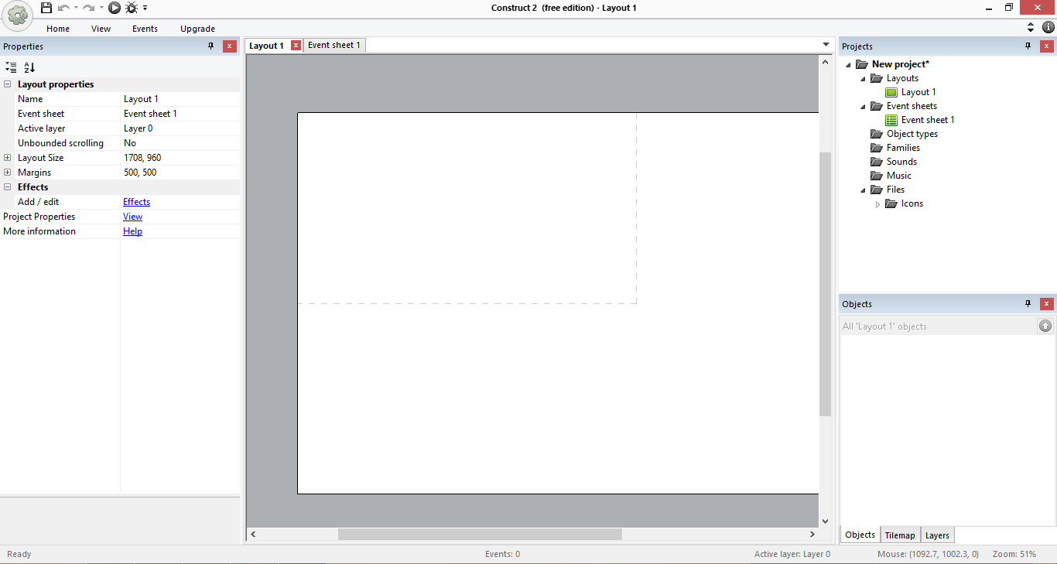Pin the Properties panel
This screenshot has height=564, width=1057.
pyautogui.click(x=210, y=46)
